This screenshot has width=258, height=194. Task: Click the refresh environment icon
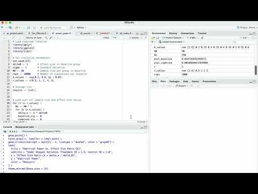(x=254, y=38)
